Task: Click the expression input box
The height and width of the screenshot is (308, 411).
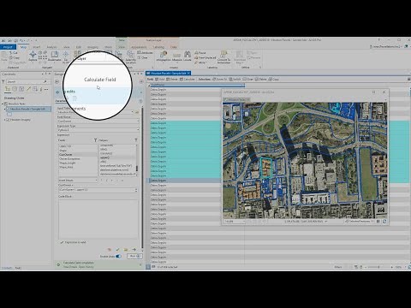Action: pyautogui.click(x=97, y=190)
